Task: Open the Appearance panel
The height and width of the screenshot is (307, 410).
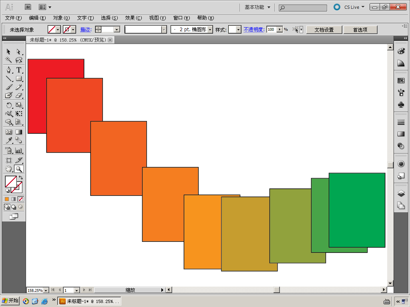Action: coord(401,163)
